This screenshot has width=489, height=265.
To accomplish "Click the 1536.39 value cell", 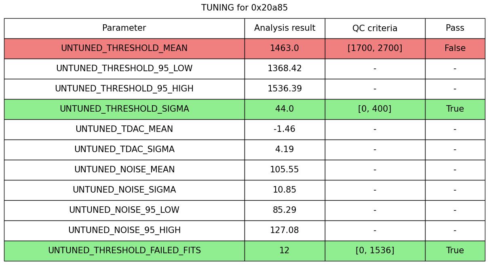I will point(285,89).
